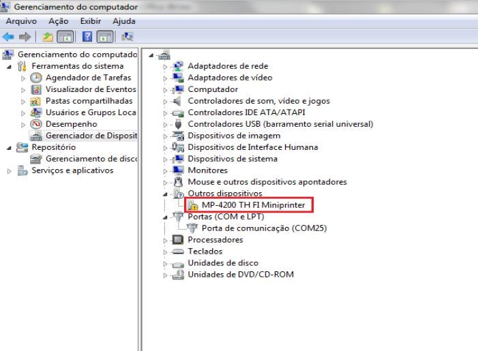
Task: Click the Back arrow in the toolbar
Action: [8, 36]
